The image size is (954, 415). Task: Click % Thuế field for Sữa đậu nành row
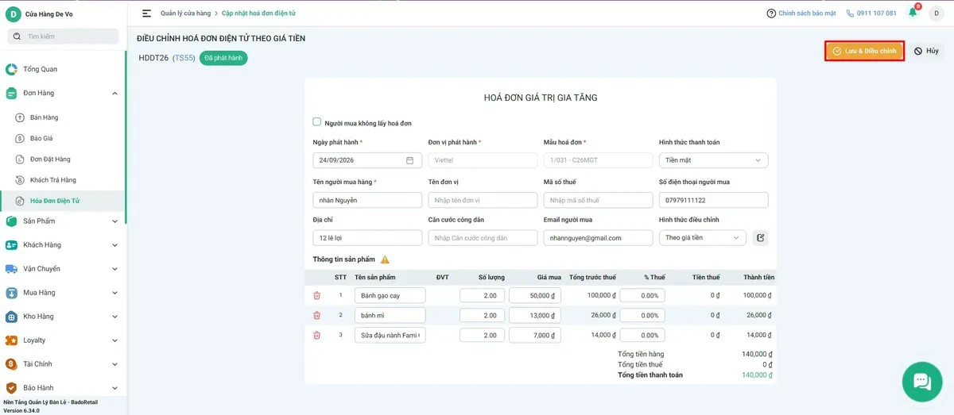(642, 335)
